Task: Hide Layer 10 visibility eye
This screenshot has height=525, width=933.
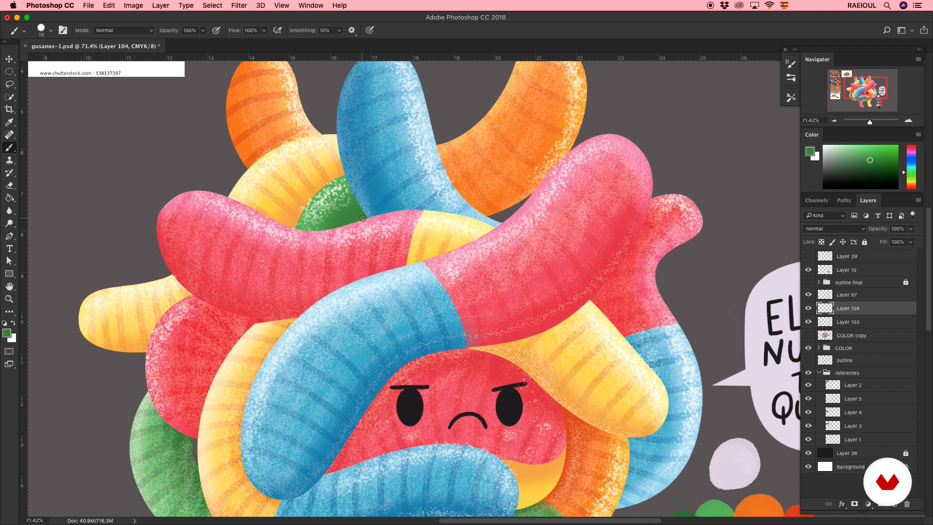Action: [808, 270]
